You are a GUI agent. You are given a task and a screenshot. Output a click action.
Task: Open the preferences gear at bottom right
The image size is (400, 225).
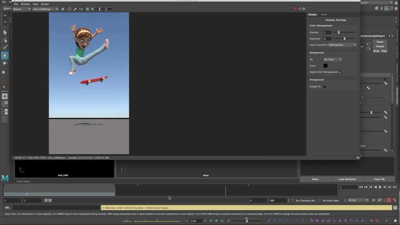pyautogui.click(x=395, y=221)
